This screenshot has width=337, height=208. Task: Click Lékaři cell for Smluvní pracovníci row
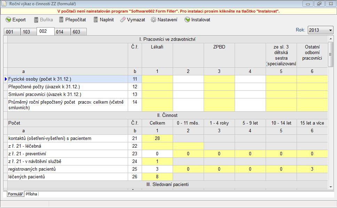click(157, 95)
